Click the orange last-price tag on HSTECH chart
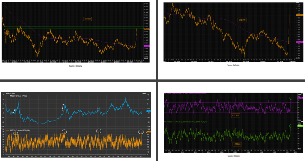The width and height of the screenshot is (305, 161). click(x=147, y=29)
